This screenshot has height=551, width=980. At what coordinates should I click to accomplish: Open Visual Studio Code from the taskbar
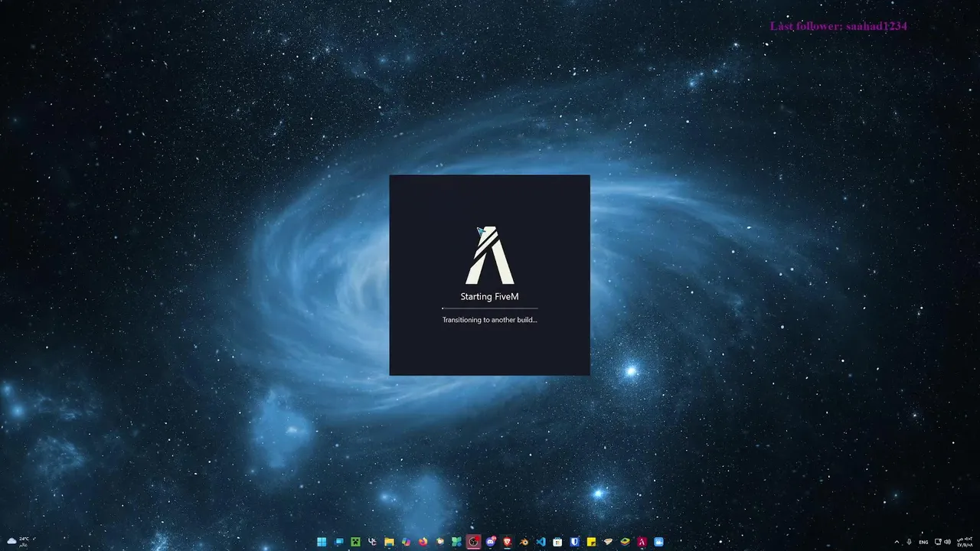coord(541,542)
